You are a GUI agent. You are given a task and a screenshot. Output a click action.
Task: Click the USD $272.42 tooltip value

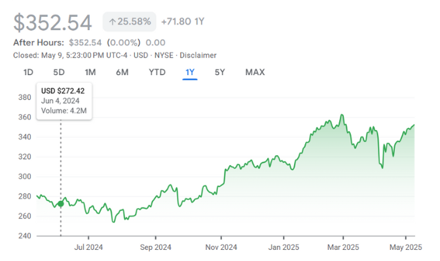click(x=63, y=91)
